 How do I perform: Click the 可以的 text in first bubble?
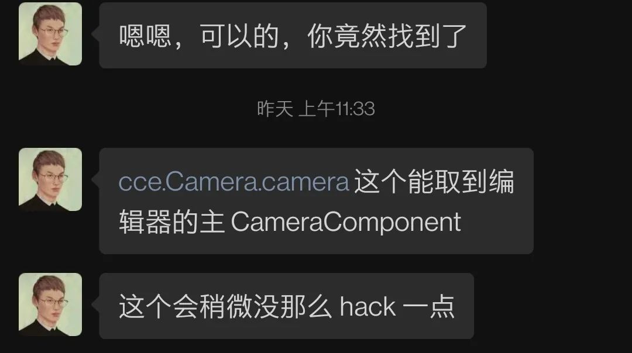pos(239,36)
